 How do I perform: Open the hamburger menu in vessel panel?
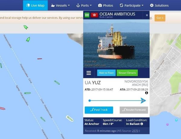(89, 73)
